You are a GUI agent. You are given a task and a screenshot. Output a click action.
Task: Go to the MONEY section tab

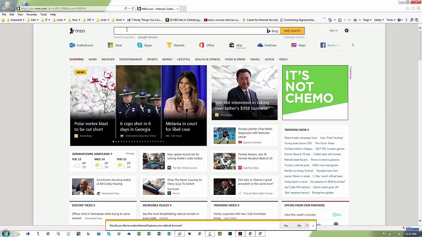coord(167,59)
